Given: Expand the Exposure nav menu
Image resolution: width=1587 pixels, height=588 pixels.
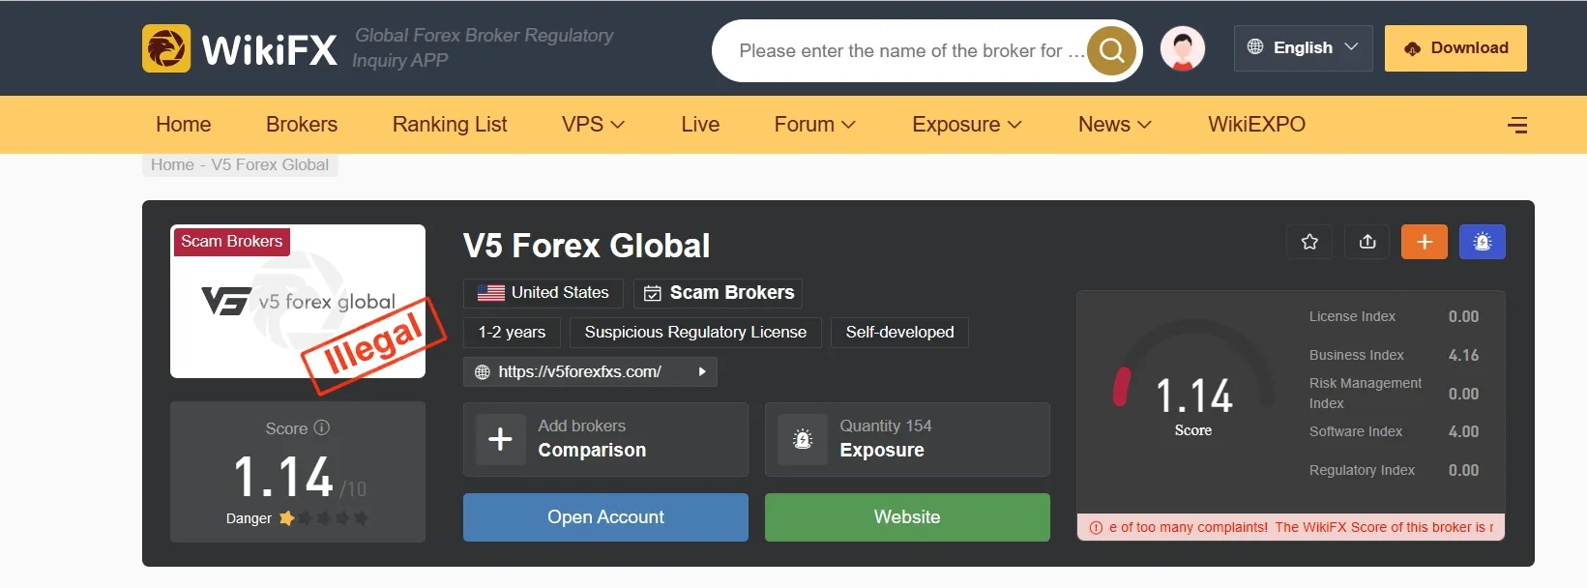Looking at the screenshot, I should point(966,124).
